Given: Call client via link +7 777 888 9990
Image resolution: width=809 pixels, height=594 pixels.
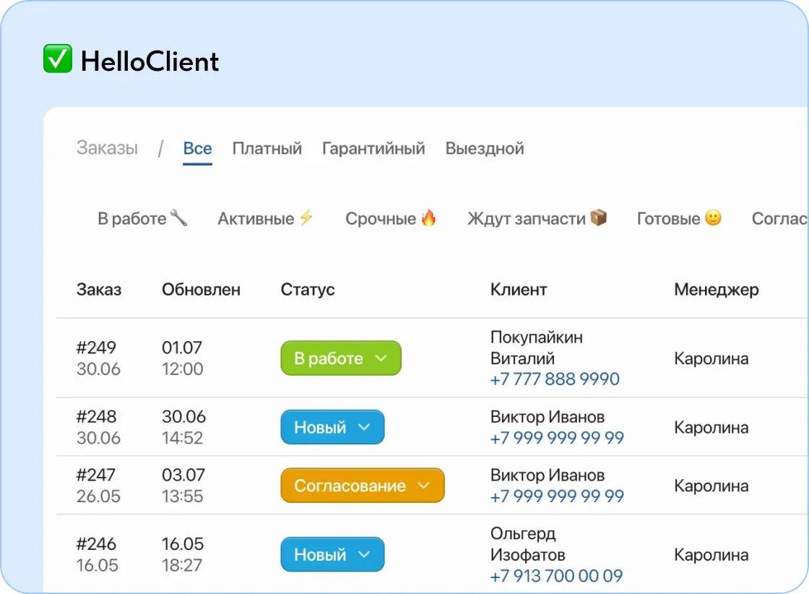Looking at the screenshot, I should pyautogui.click(x=555, y=379).
